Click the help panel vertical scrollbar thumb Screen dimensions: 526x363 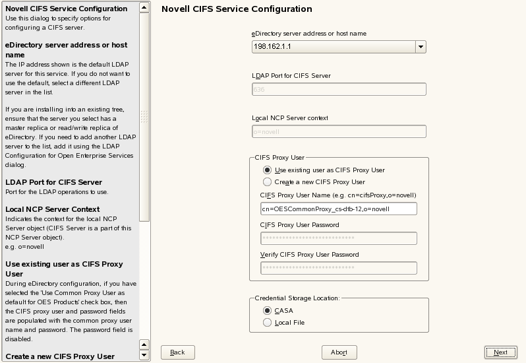click(x=144, y=117)
